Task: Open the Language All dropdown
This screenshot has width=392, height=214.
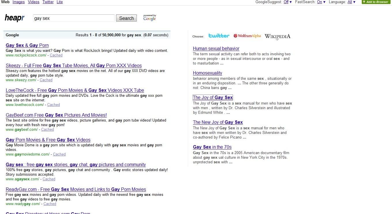Action: (x=351, y=2)
